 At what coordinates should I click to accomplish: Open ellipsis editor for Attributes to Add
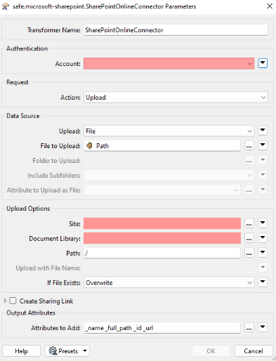pyautogui.click(x=249, y=328)
